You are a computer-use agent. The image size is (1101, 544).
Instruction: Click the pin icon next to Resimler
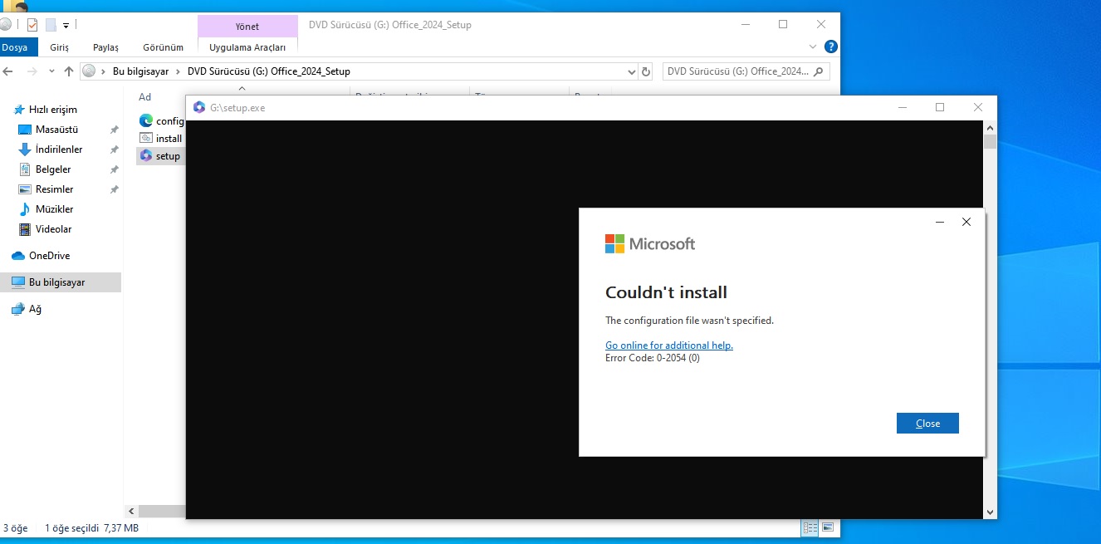click(x=115, y=190)
